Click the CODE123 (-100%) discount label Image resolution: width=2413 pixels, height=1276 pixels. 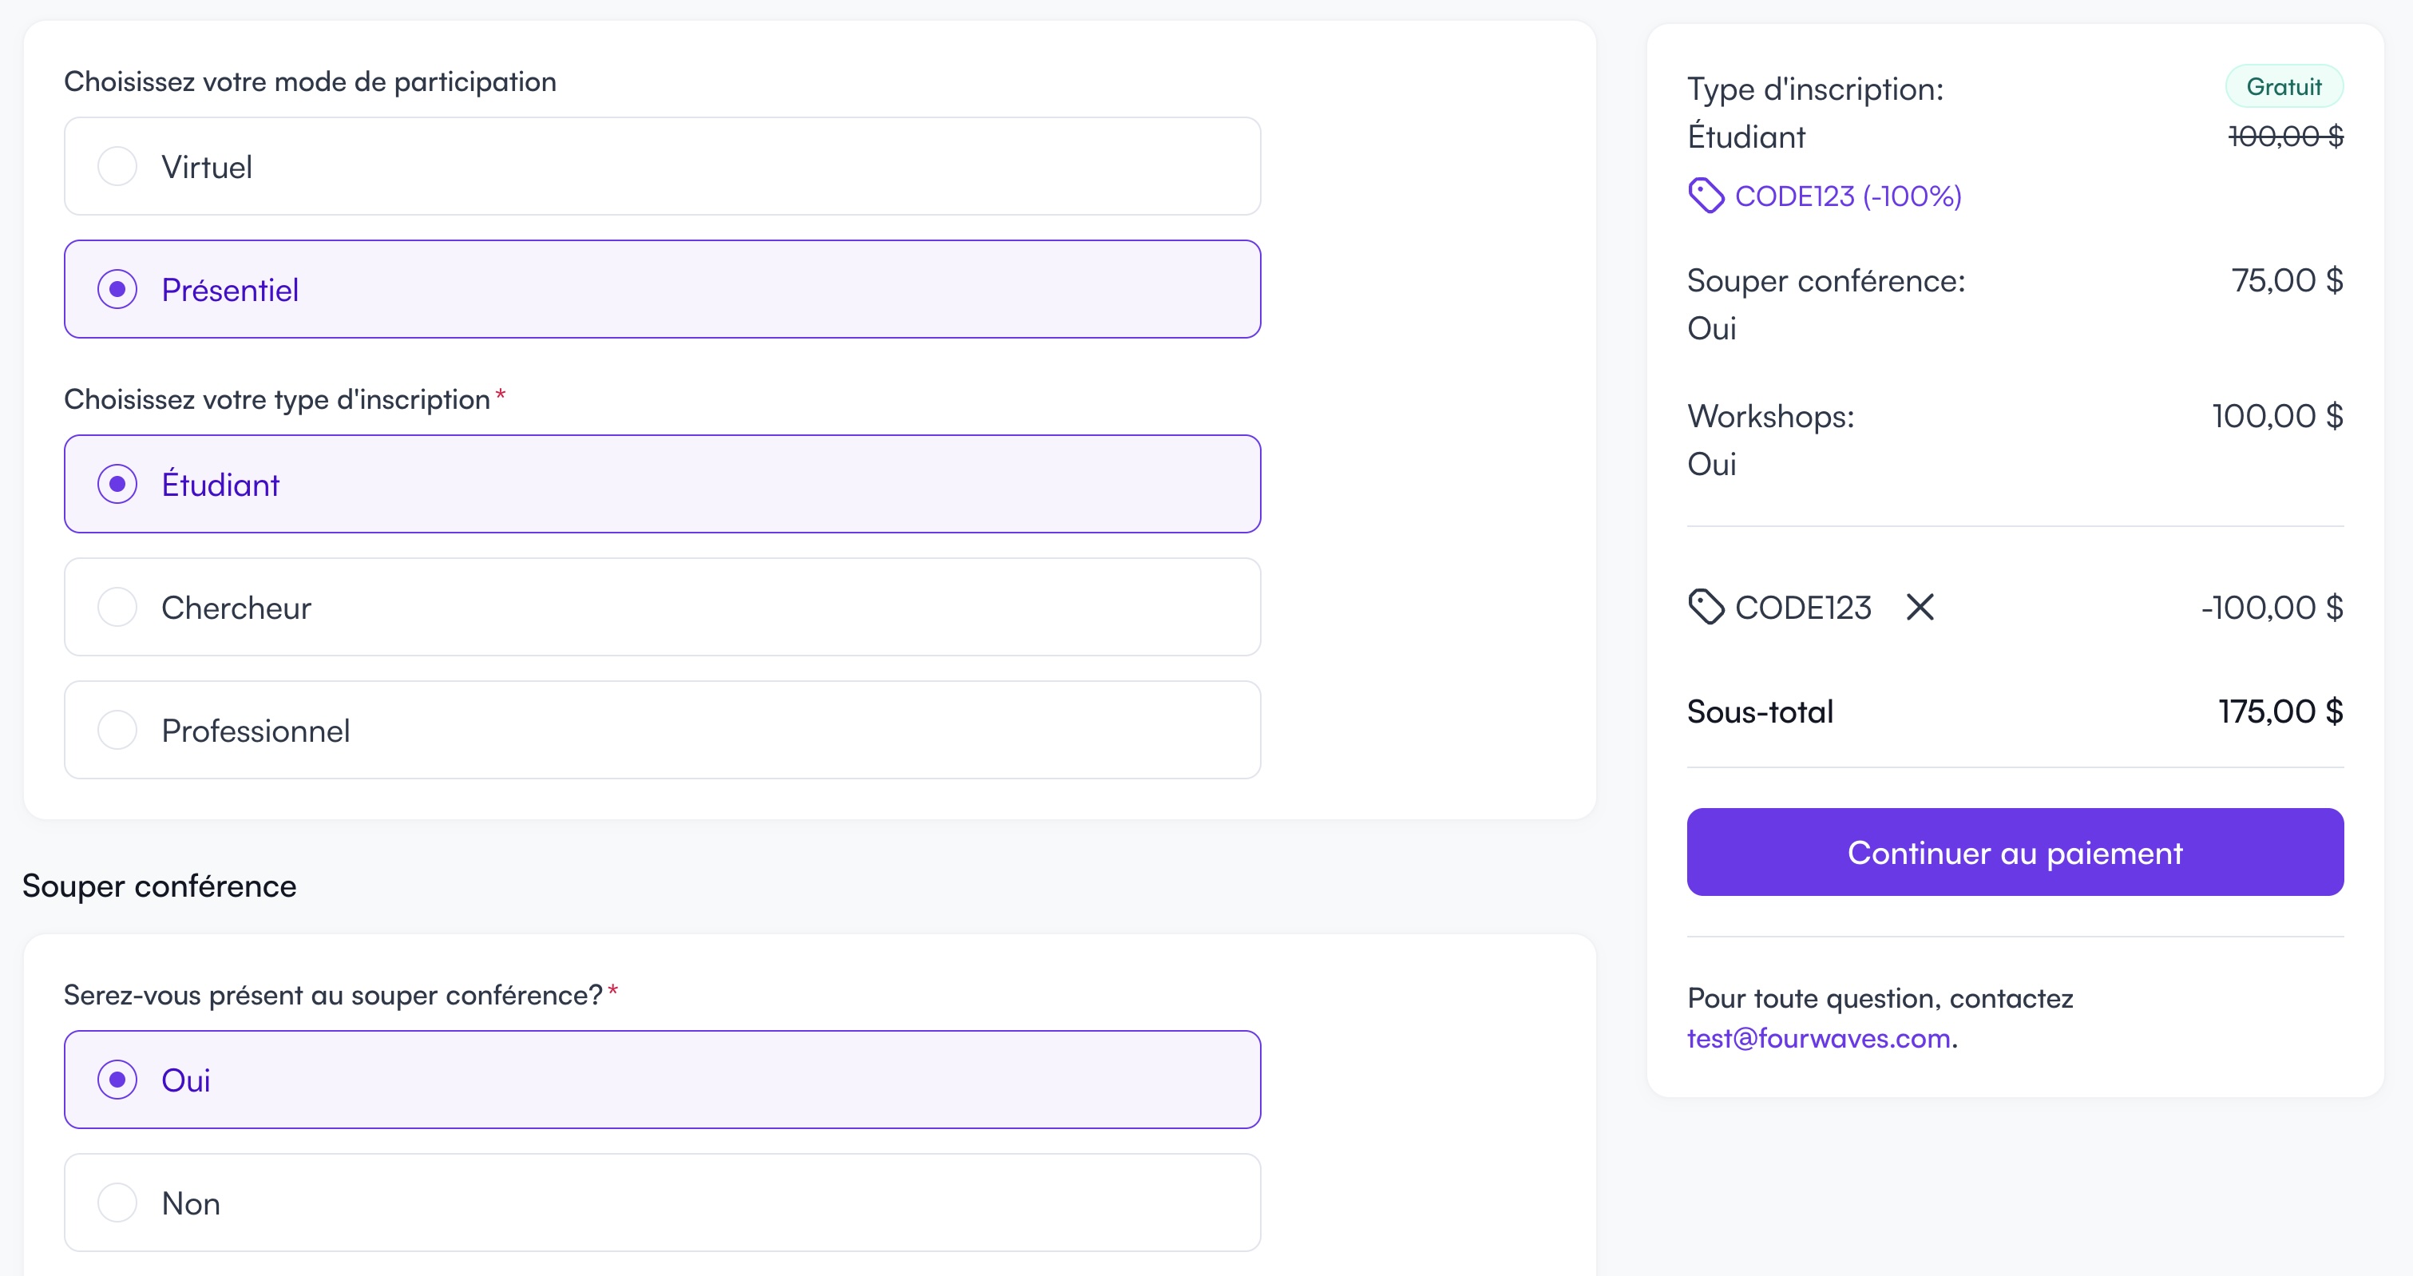(1847, 196)
